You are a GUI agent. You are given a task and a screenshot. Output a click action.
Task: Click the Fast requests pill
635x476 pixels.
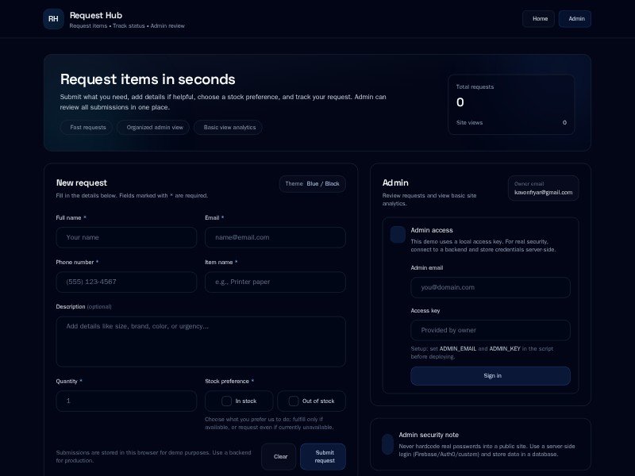87,127
